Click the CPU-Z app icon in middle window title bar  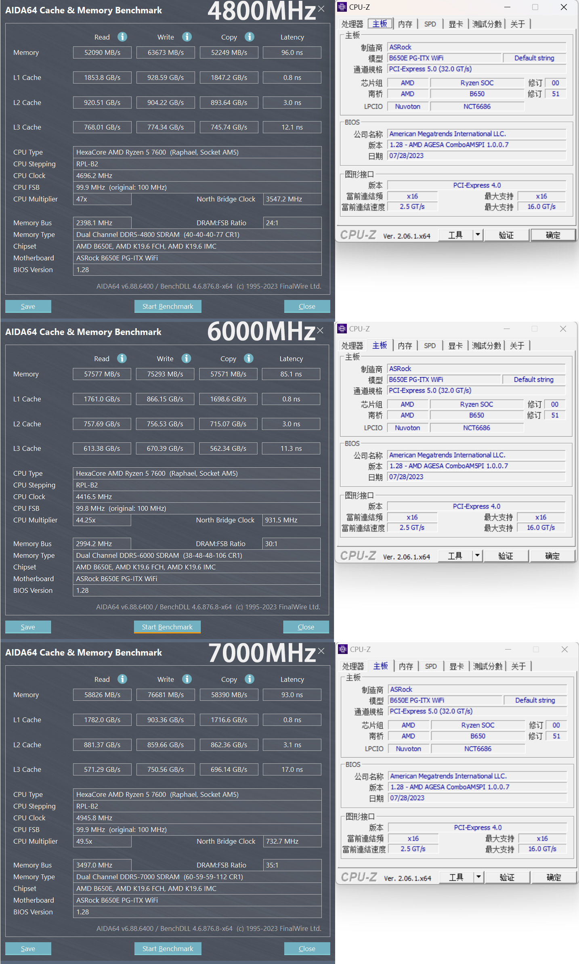click(x=342, y=329)
